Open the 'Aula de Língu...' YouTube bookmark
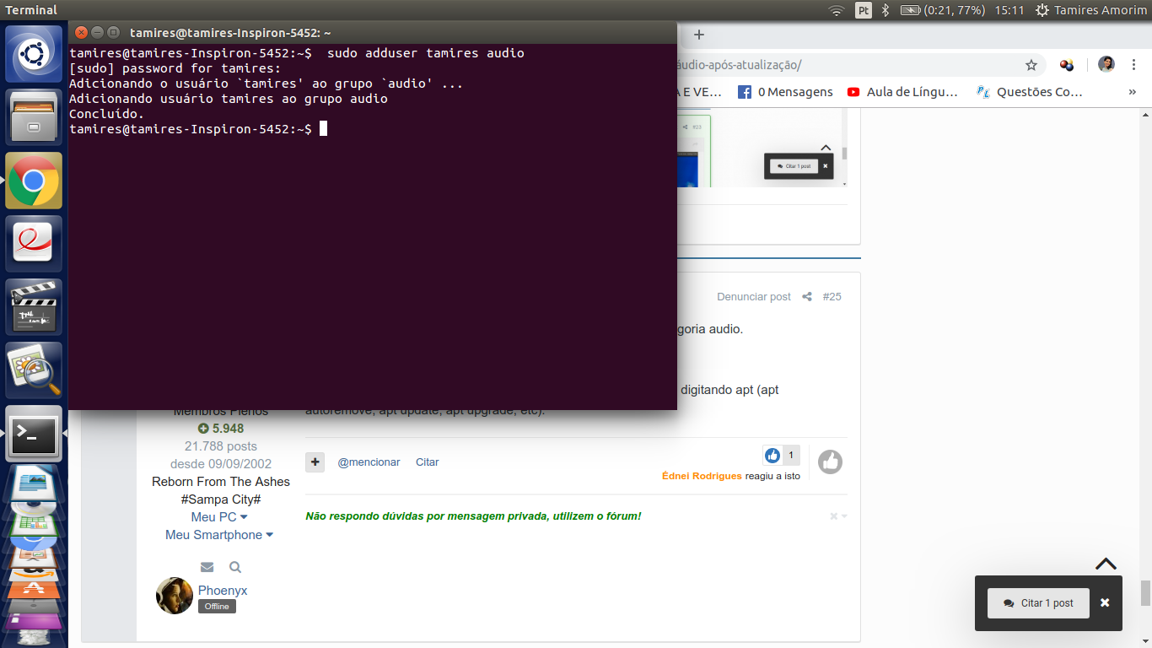 (x=902, y=92)
